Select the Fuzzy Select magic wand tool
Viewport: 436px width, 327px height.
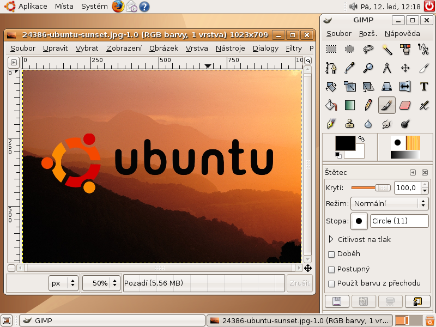coord(387,50)
